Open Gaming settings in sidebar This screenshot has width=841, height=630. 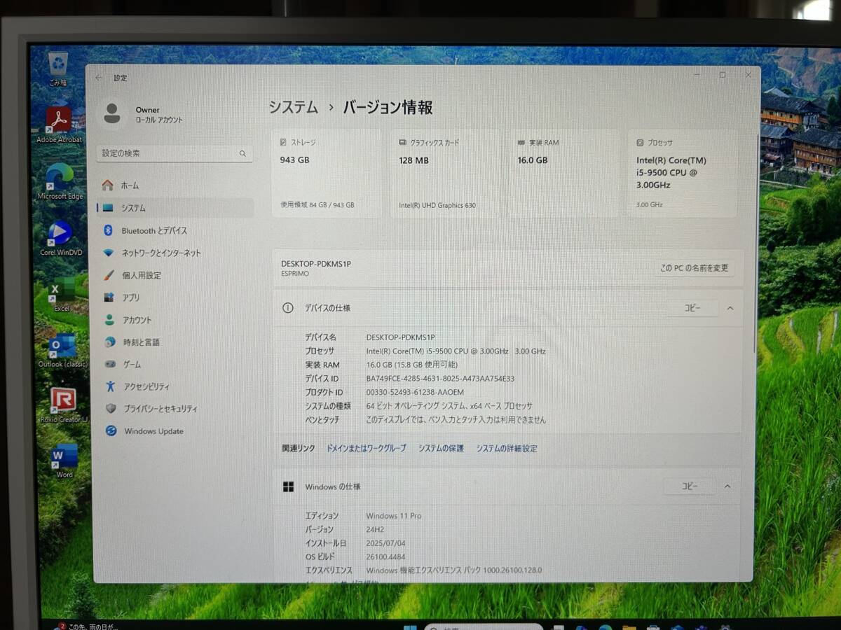175,364
